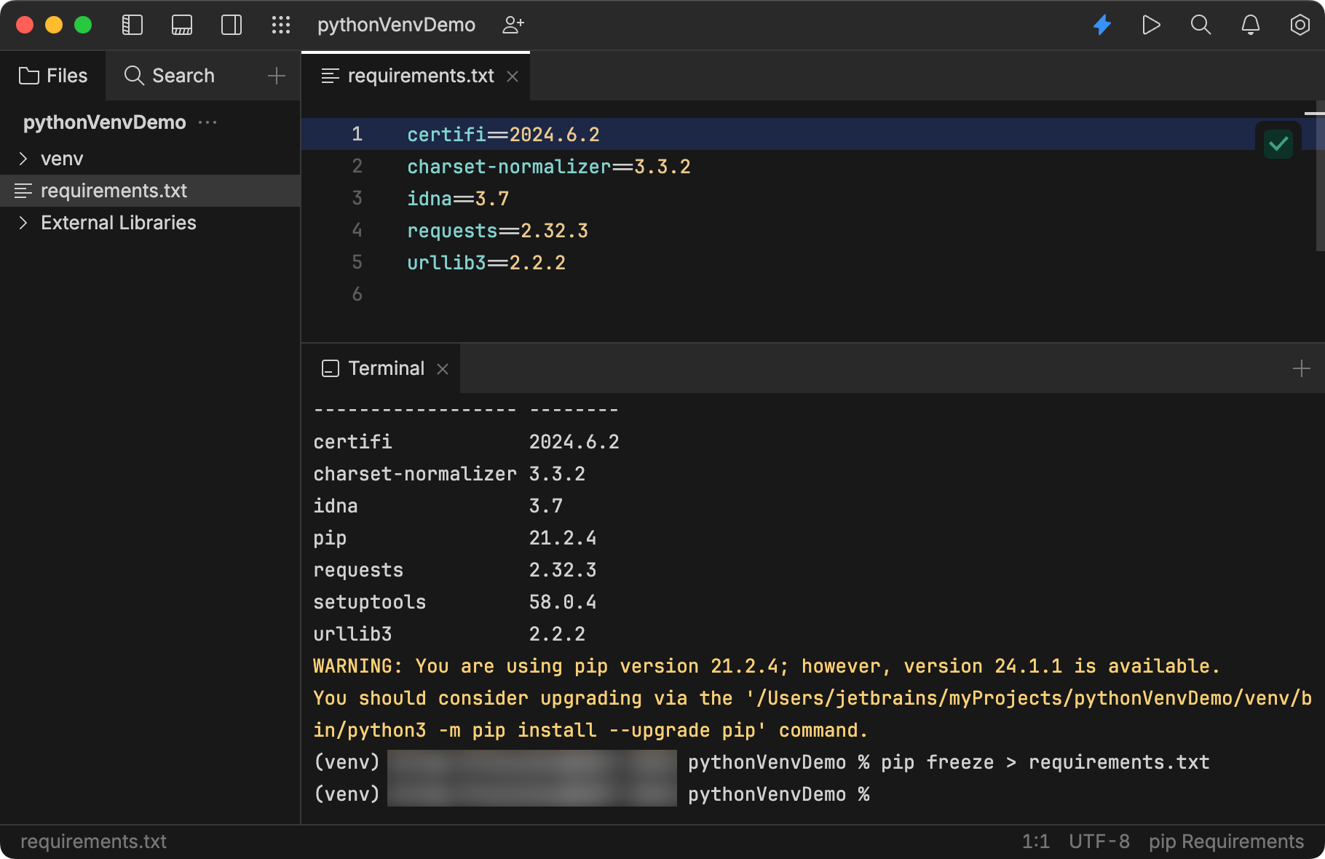Open search using the magnifier icon
The width and height of the screenshot is (1325, 859).
[x=1201, y=25]
